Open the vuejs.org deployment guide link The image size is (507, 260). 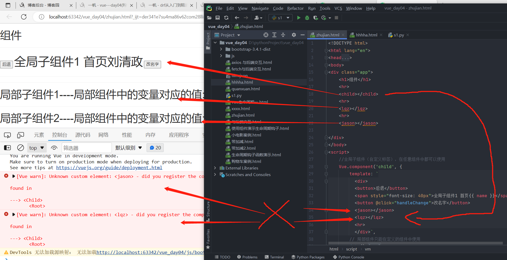109,168
